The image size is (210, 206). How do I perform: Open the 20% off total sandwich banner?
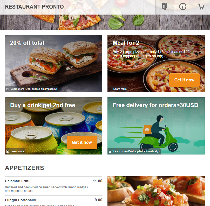pos(53,63)
